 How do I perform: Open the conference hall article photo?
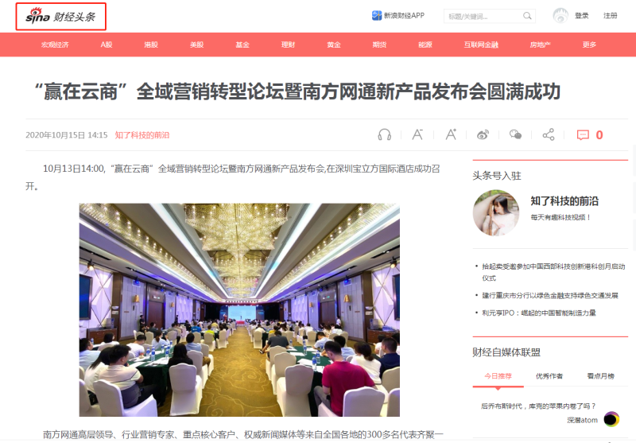pyautogui.click(x=239, y=310)
